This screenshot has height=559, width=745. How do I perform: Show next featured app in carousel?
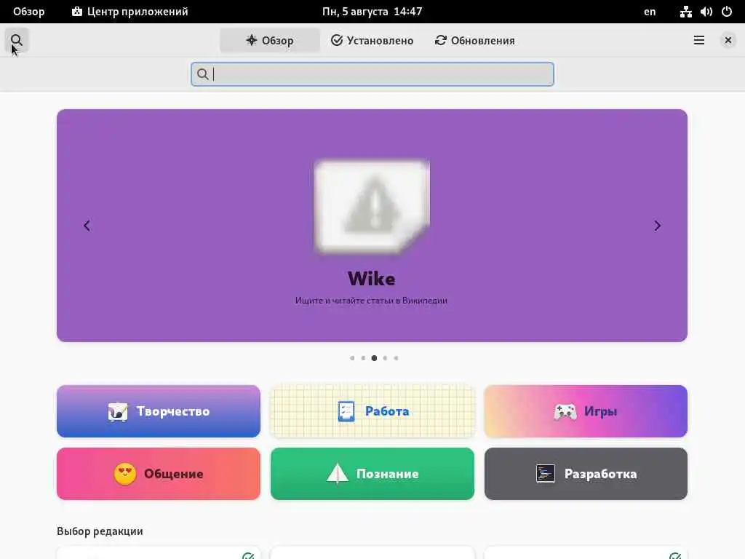pyautogui.click(x=658, y=226)
